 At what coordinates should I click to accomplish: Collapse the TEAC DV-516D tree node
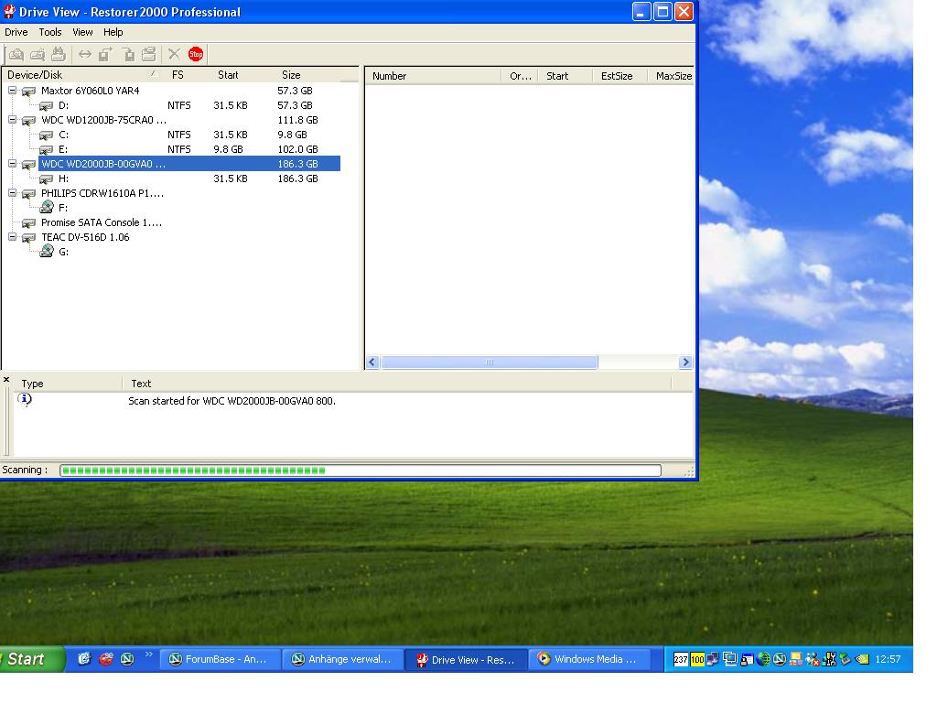click(12, 237)
